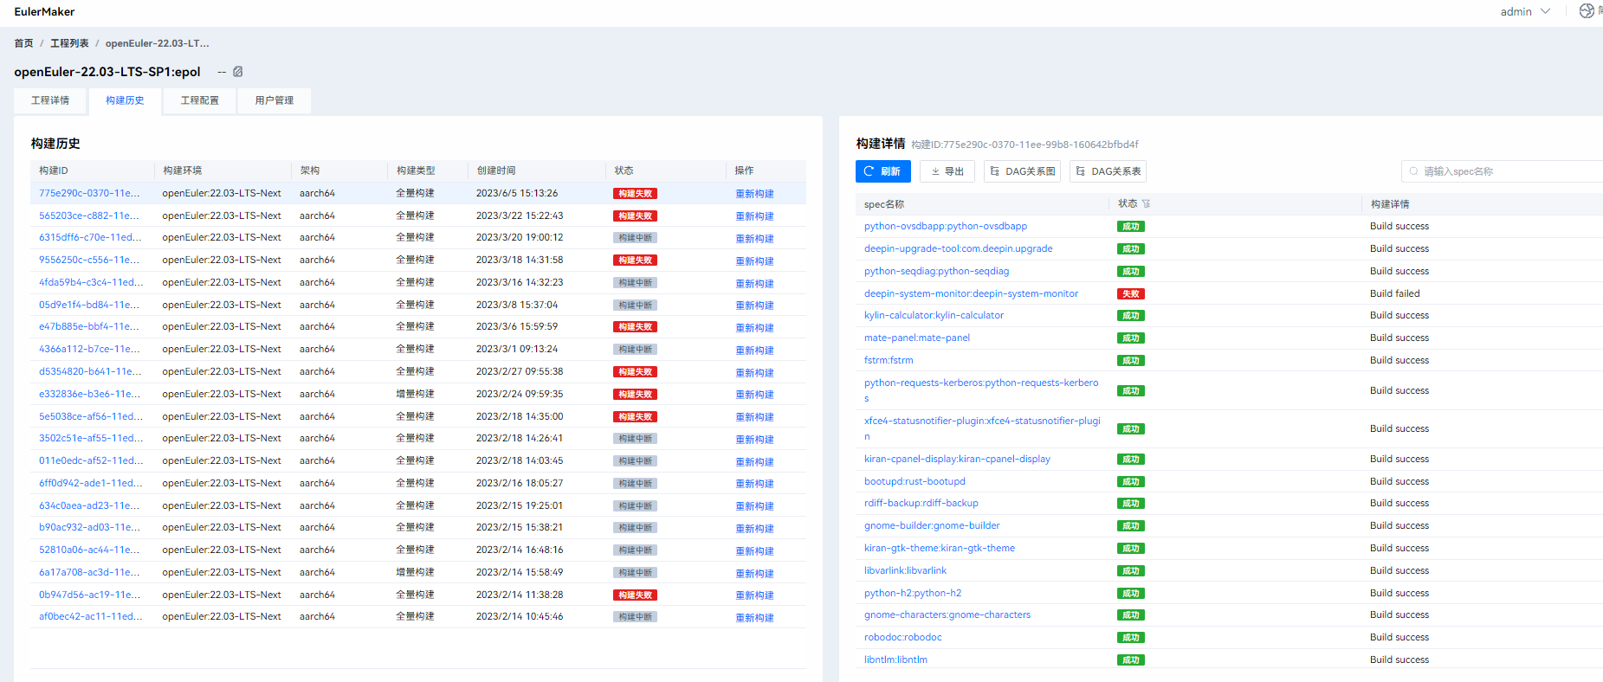Open the DAG关系表 table view

(x=1108, y=171)
